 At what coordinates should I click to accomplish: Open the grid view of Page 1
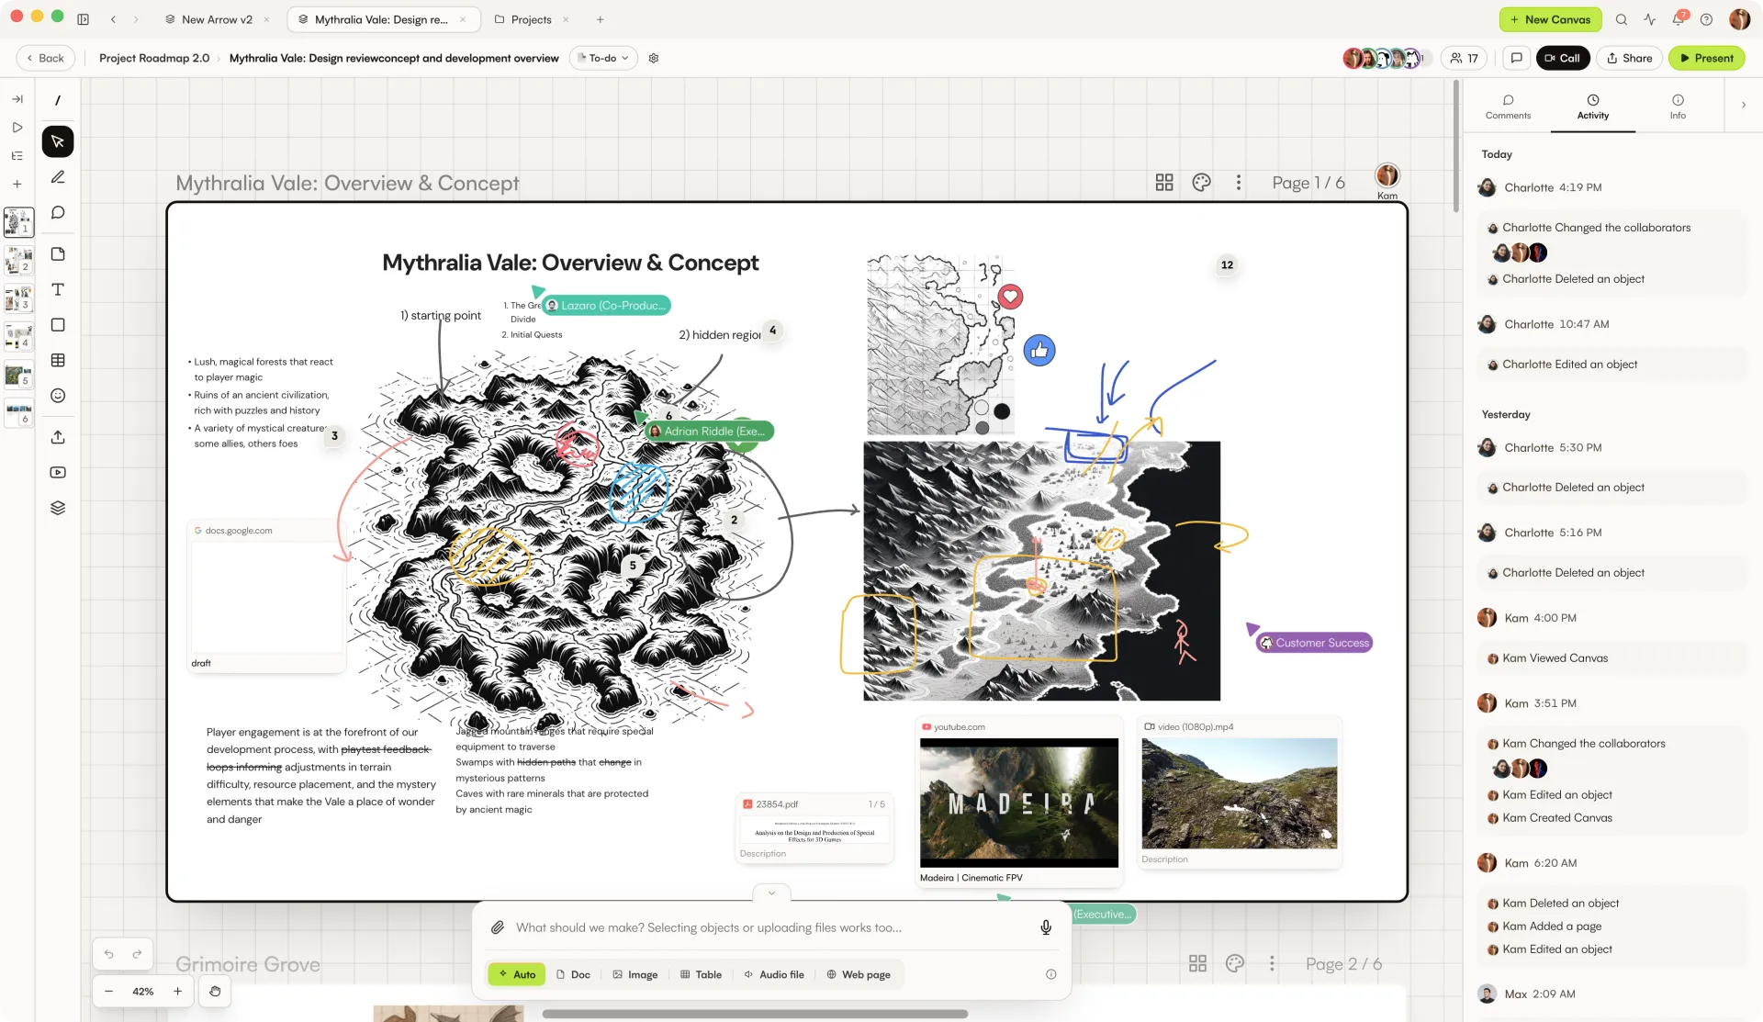(x=1164, y=183)
